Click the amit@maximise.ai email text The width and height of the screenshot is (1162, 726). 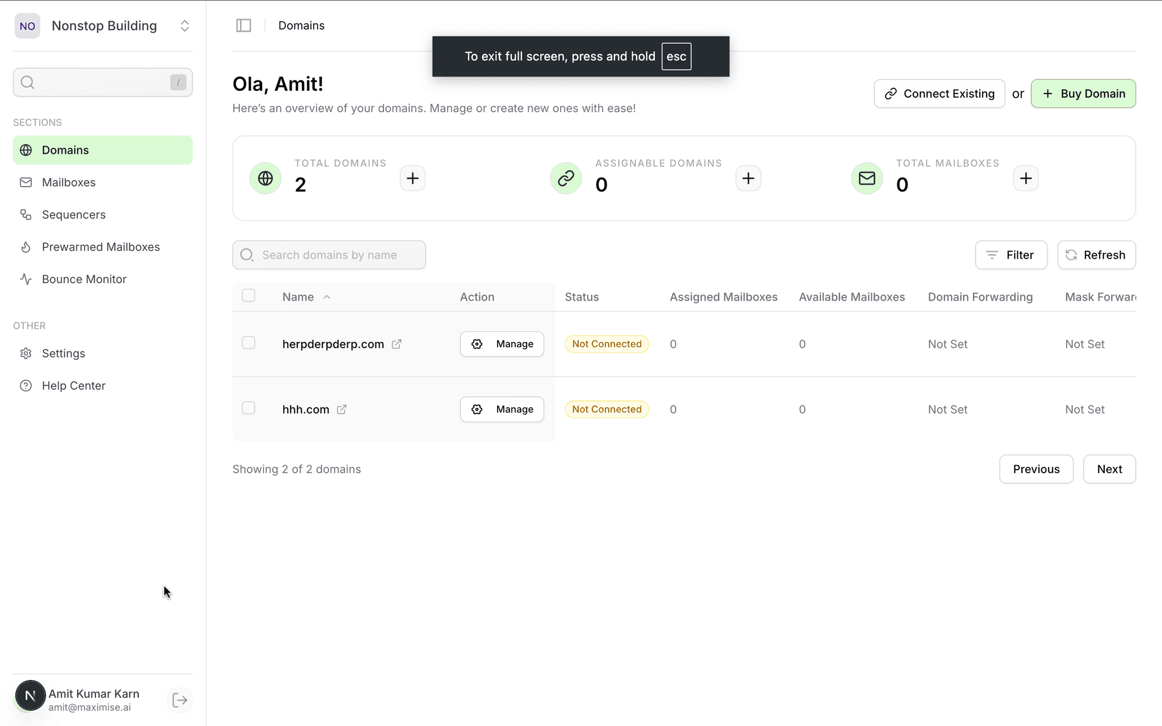click(x=90, y=707)
